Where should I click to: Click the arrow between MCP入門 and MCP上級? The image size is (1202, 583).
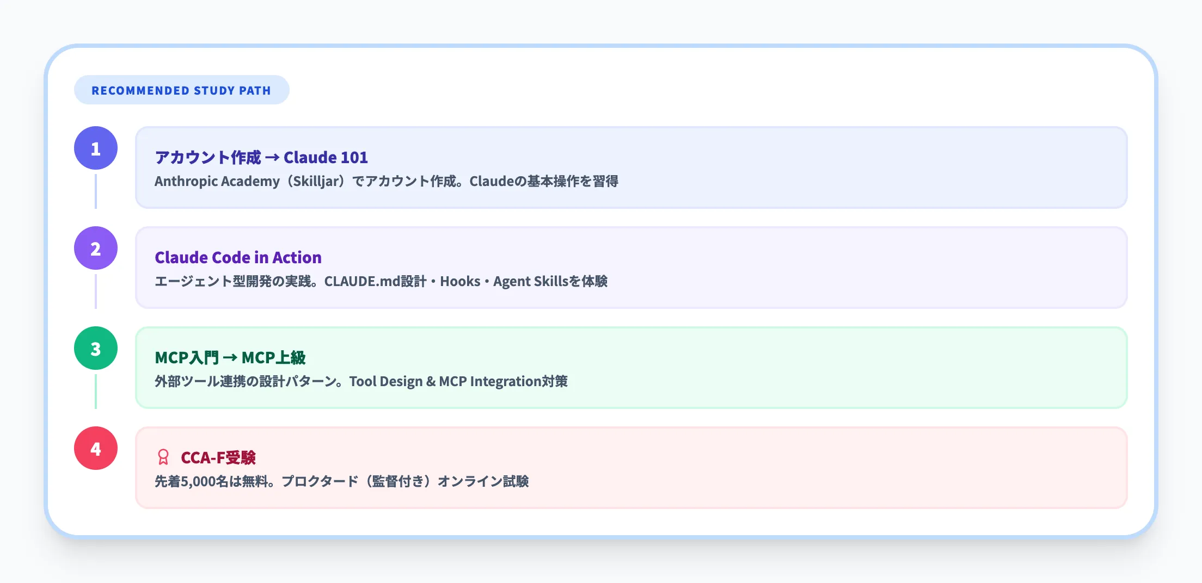pyautogui.click(x=230, y=358)
